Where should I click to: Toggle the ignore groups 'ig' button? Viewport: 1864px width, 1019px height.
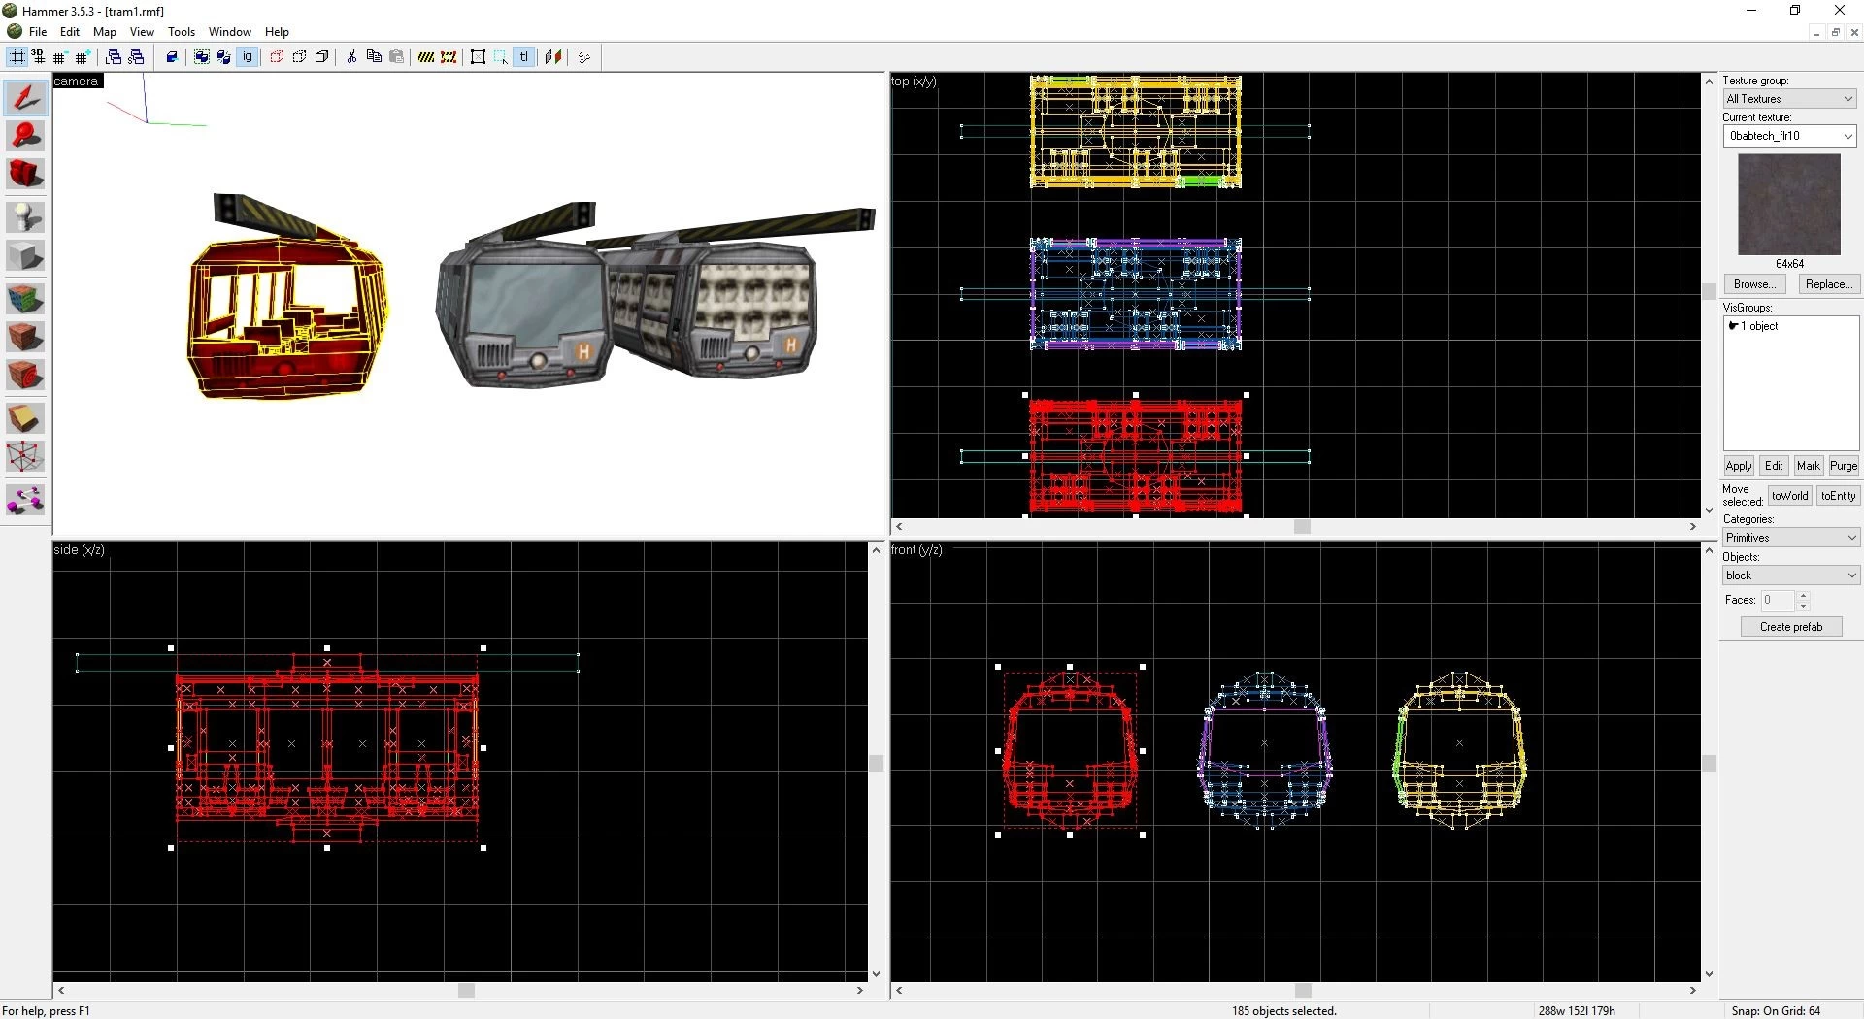248,57
